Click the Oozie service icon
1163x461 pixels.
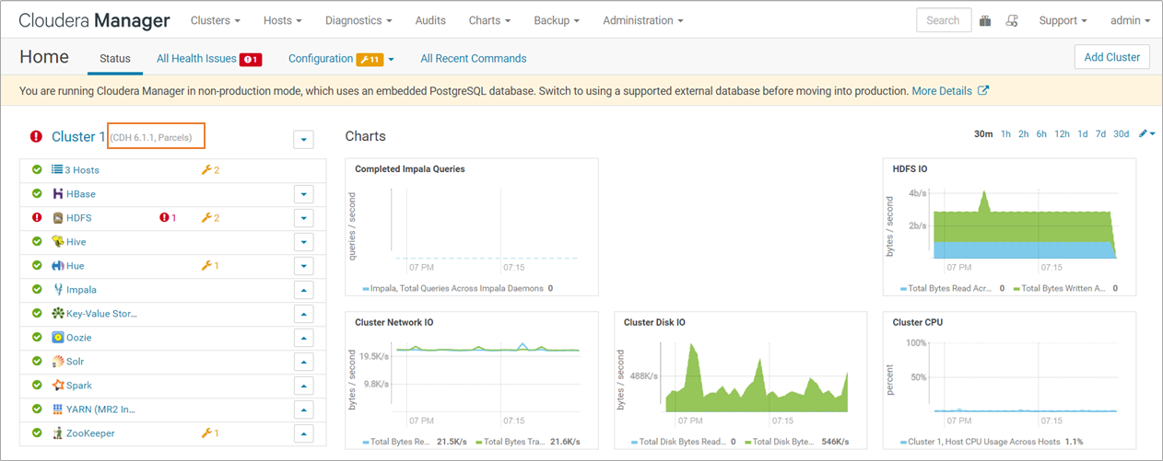57,338
